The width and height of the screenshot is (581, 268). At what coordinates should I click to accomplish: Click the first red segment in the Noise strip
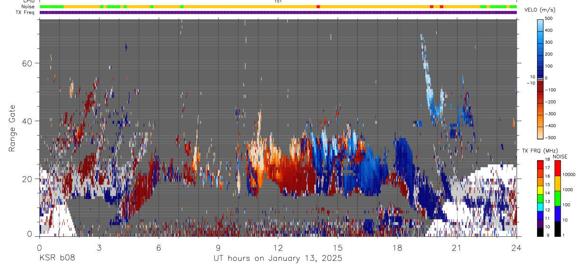pos(318,7)
